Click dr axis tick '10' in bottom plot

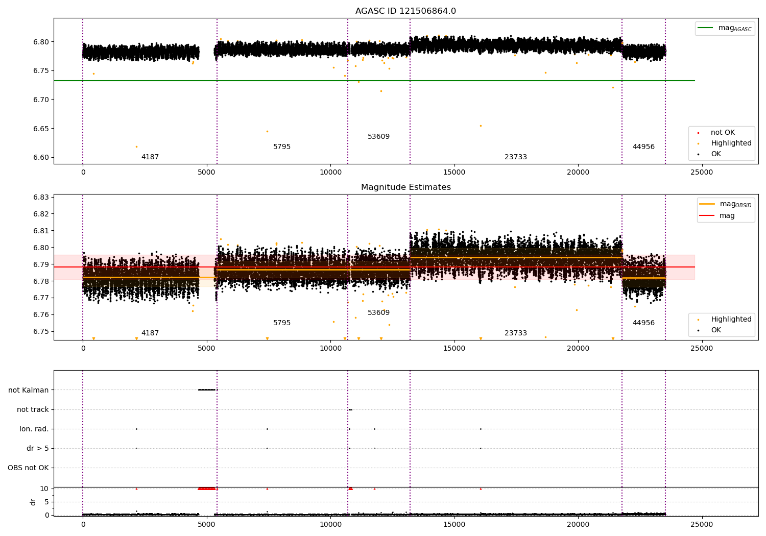pos(44,489)
